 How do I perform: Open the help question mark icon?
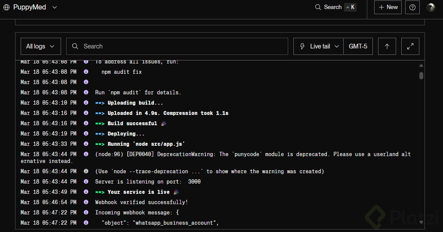tap(412, 7)
